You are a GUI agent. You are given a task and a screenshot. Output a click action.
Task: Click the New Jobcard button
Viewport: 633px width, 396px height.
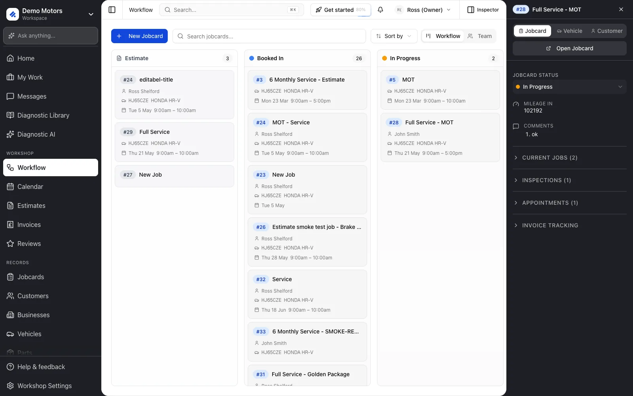click(x=139, y=36)
